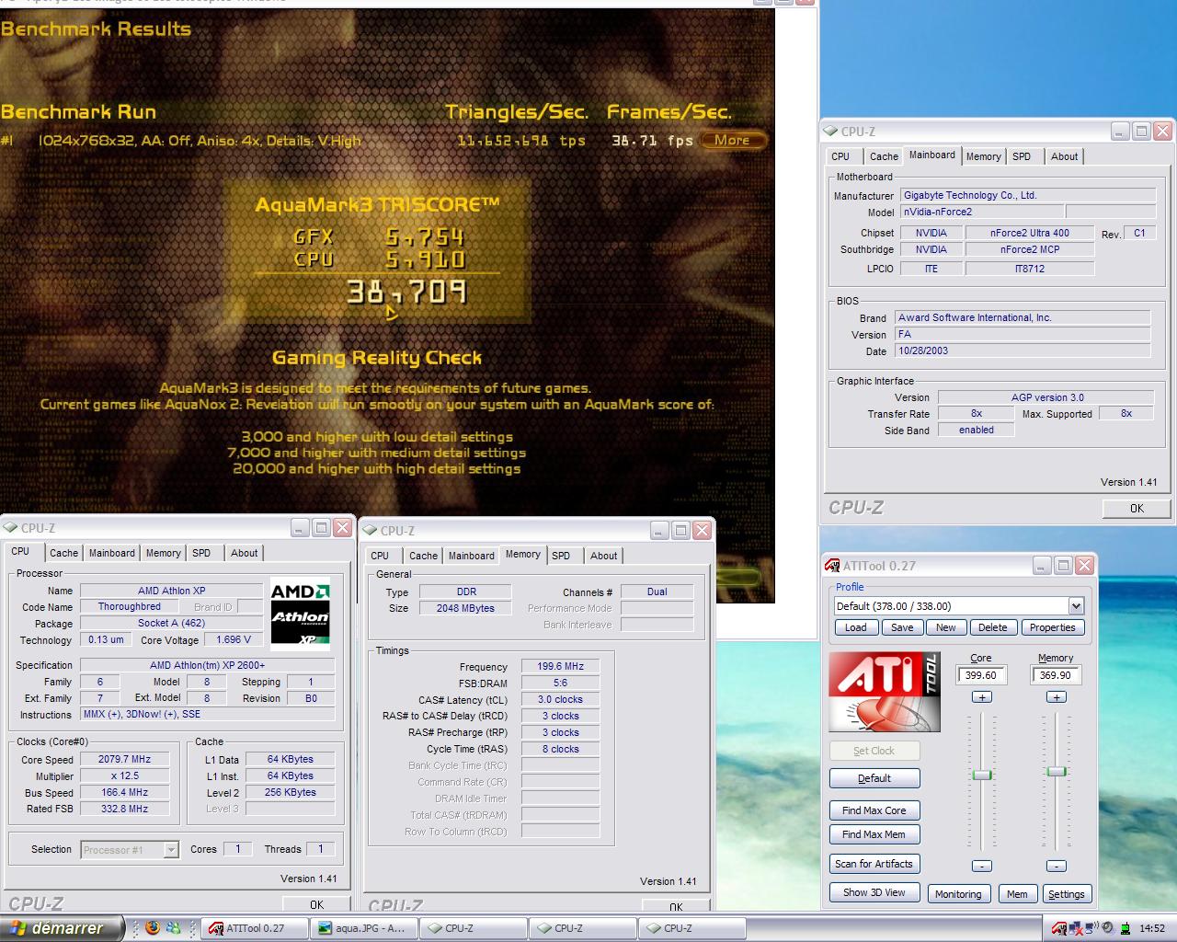Click the Gigabyte Technology manufacturer field

[x=1027, y=195]
